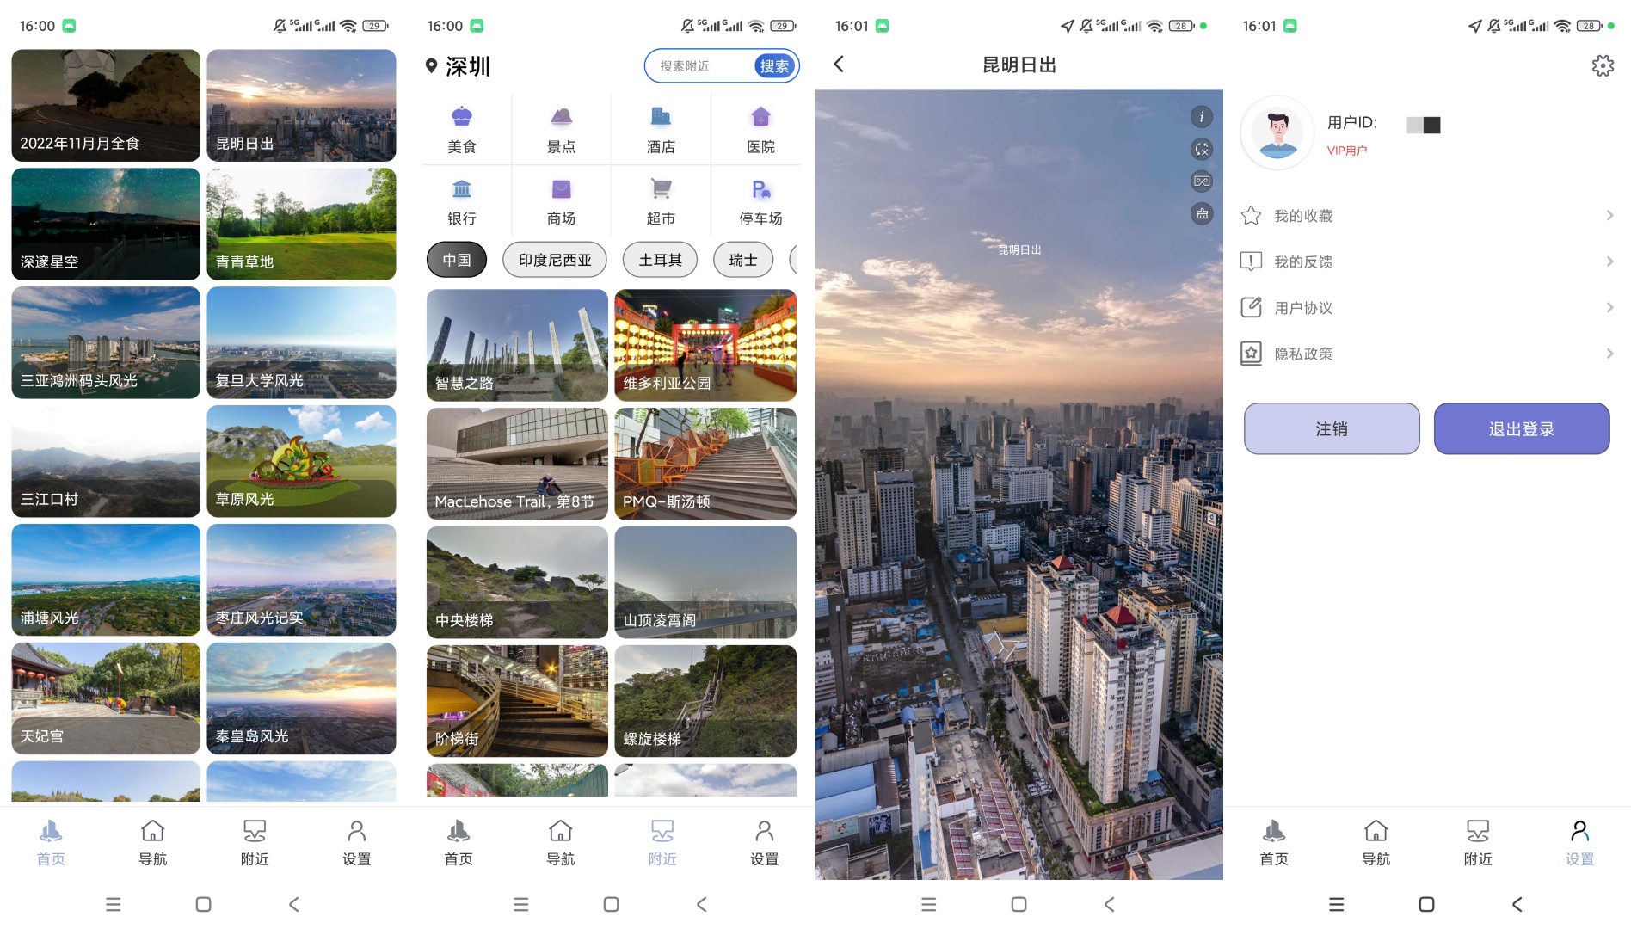1631x929 pixels.
Task: Click the 退出登录 logout button
Action: click(1522, 428)
